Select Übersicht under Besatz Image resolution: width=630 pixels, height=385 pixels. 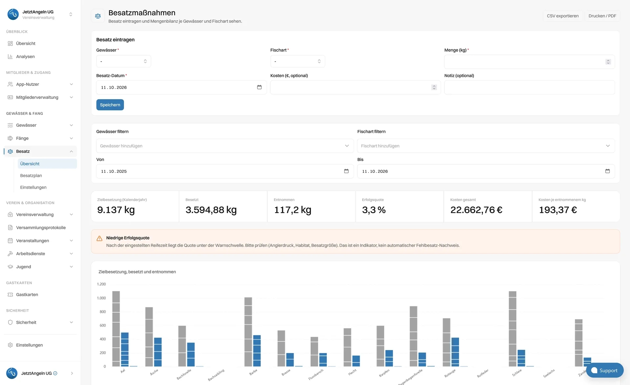47,164
